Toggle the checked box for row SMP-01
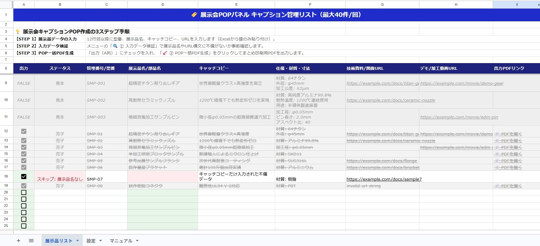540x246 pixels. click(x=24, y=131)
